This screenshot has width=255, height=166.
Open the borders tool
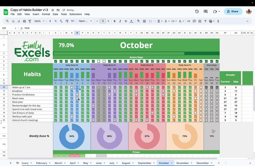pyautogui.click(x=144, y=21)
